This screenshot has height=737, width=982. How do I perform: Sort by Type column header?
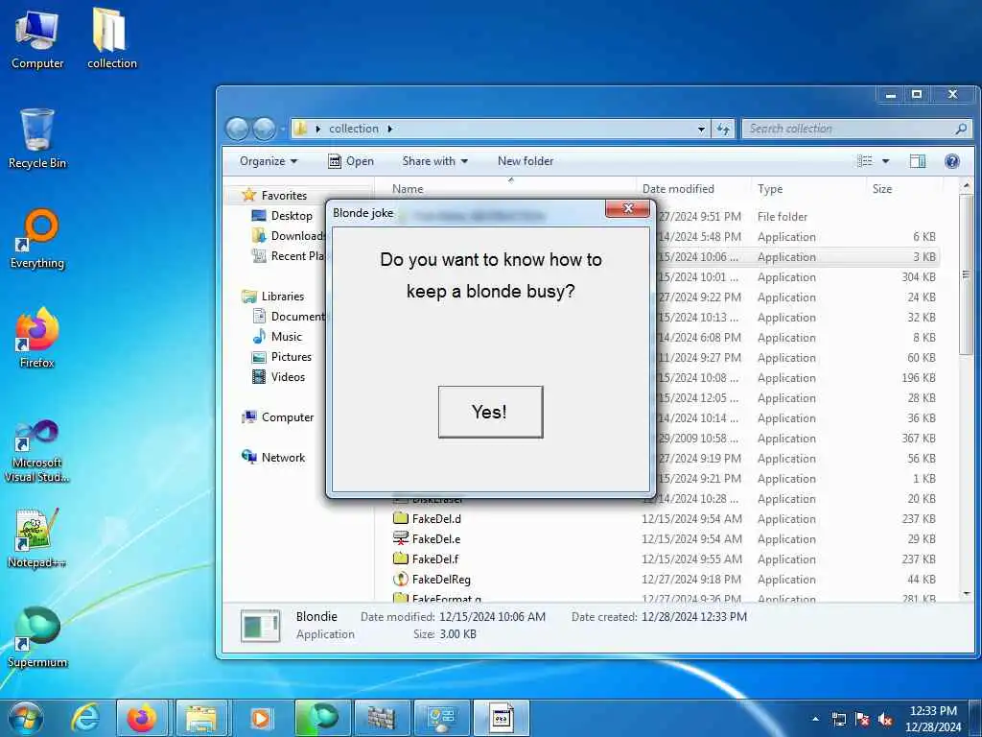point(808,189)
